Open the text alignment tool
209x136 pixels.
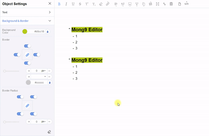coord(116,4)
